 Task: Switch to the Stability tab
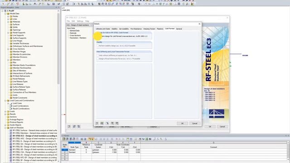pyautogui.click(x=115, y=29)
